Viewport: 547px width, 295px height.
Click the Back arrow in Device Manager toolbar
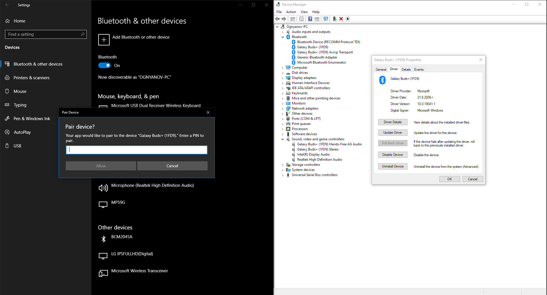277,19
